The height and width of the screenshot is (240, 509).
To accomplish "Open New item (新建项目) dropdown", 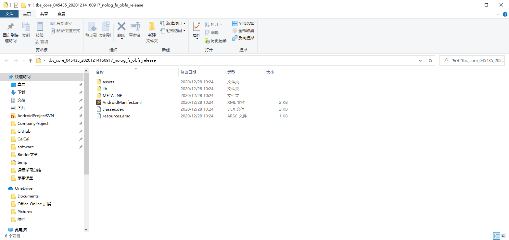I will [172, 24].
